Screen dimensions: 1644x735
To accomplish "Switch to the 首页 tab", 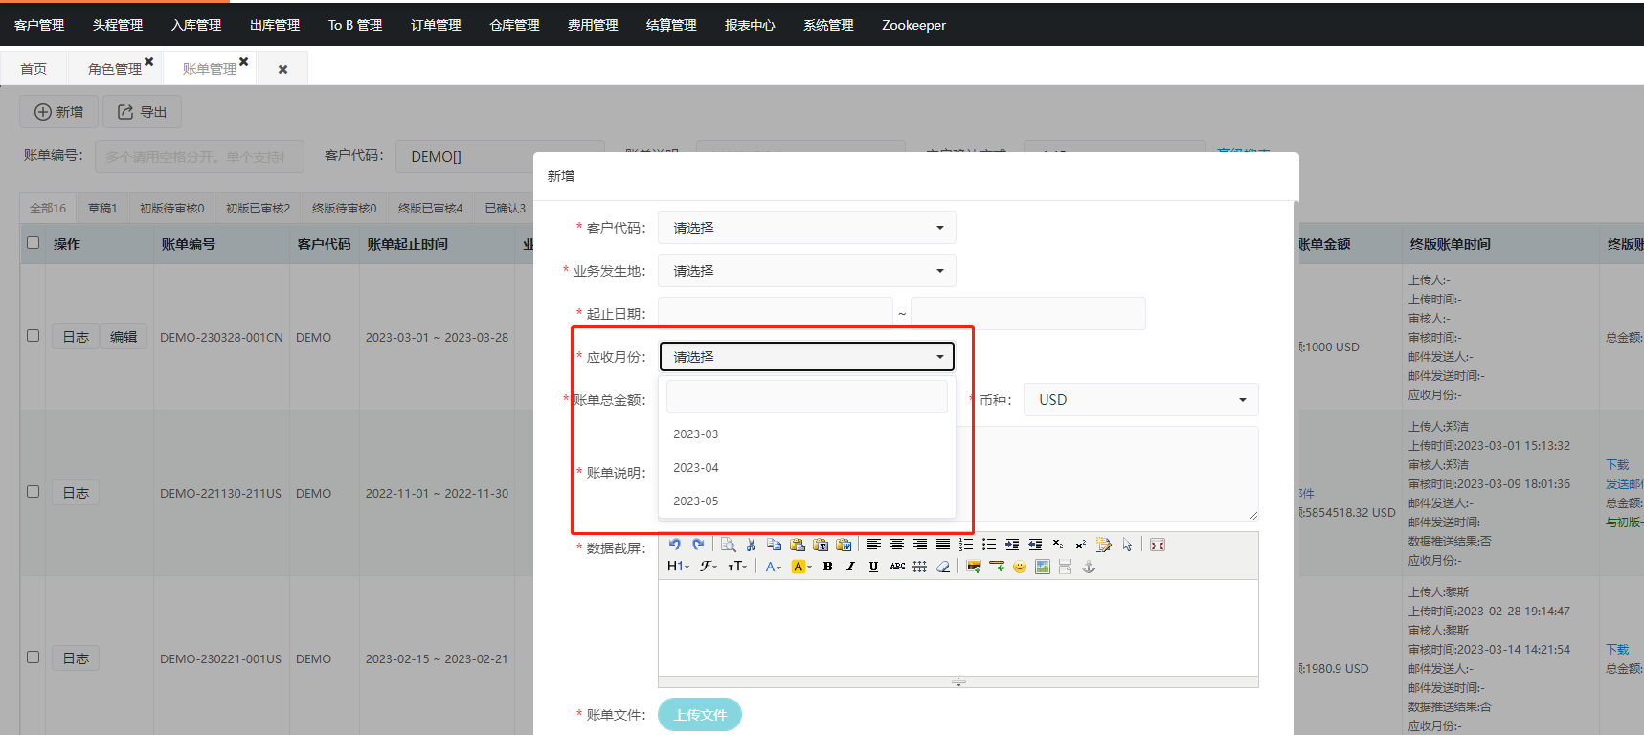I will coord(34,69).
